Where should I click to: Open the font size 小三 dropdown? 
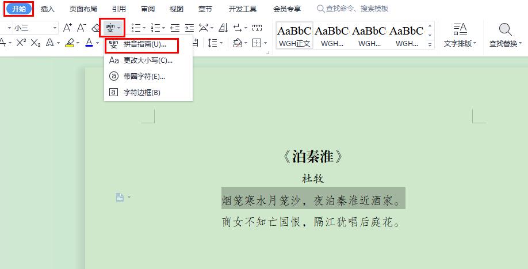click(55, 28)
